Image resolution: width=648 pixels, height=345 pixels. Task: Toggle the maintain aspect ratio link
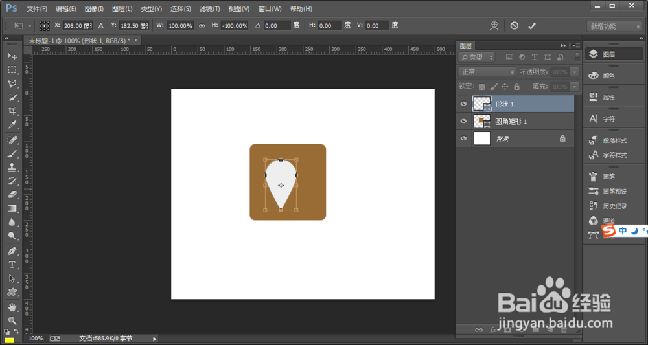202,26
